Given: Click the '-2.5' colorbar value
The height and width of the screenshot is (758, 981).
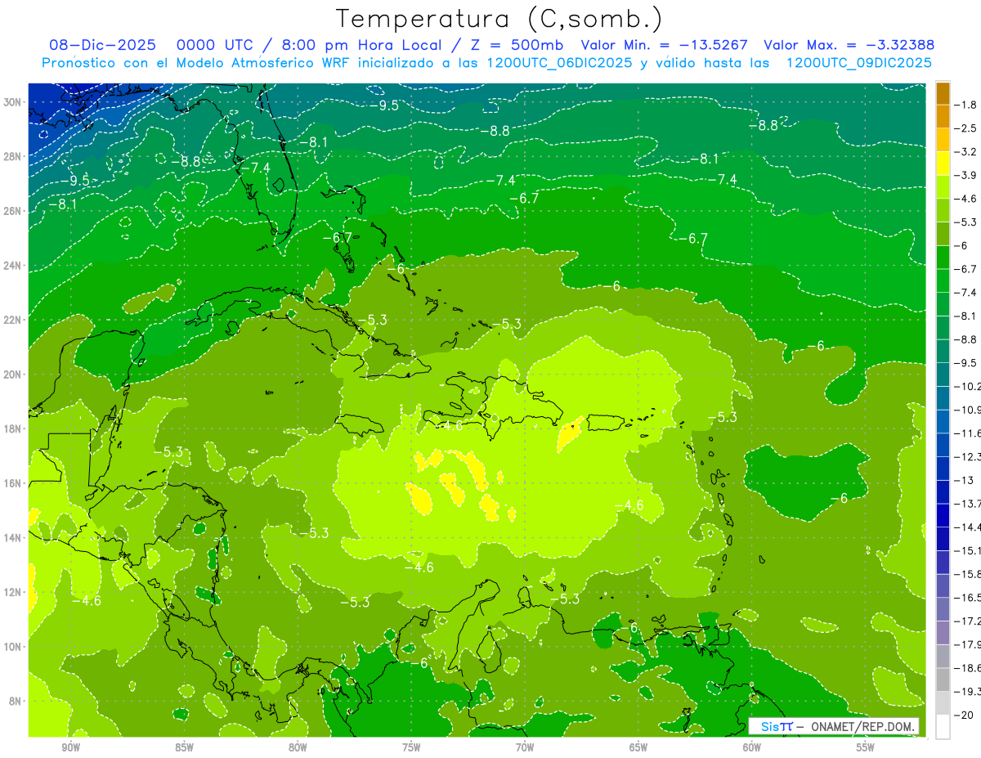Looking at the screenshot, I should coord(966,128).
